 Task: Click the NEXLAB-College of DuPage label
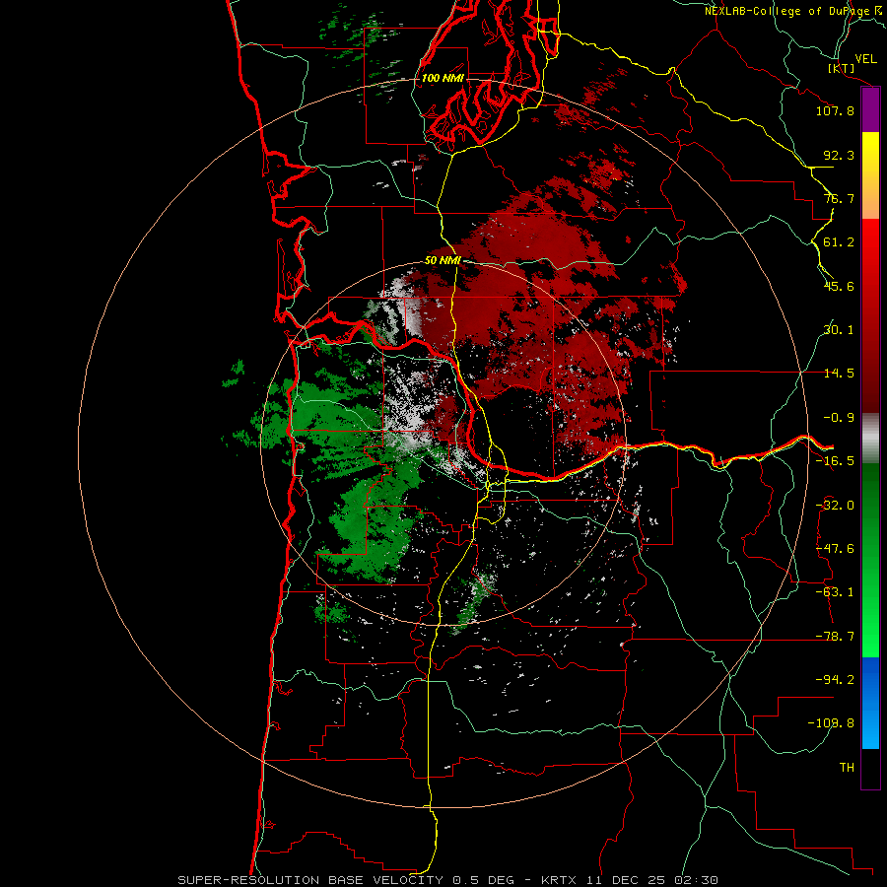tap(787, 11)
